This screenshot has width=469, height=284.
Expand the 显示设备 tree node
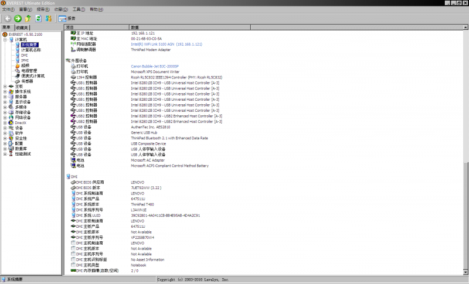coord(5,102)
